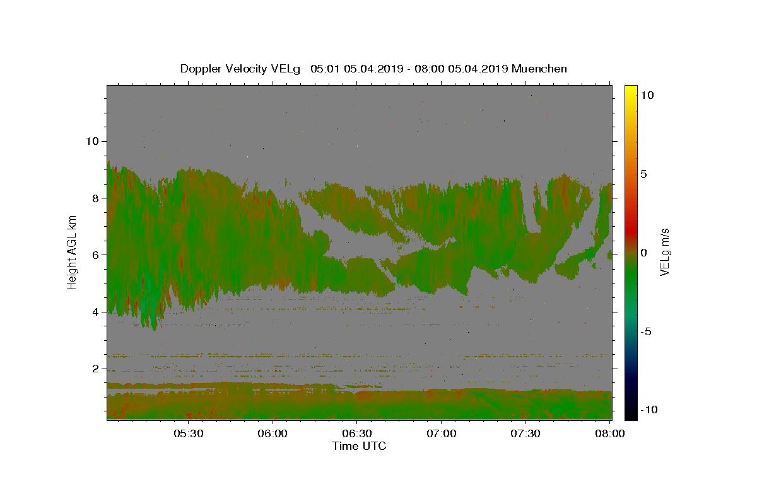Click the 06:00 time tick label

273,433
